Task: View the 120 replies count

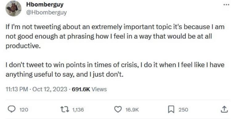Action: point(24,110)
